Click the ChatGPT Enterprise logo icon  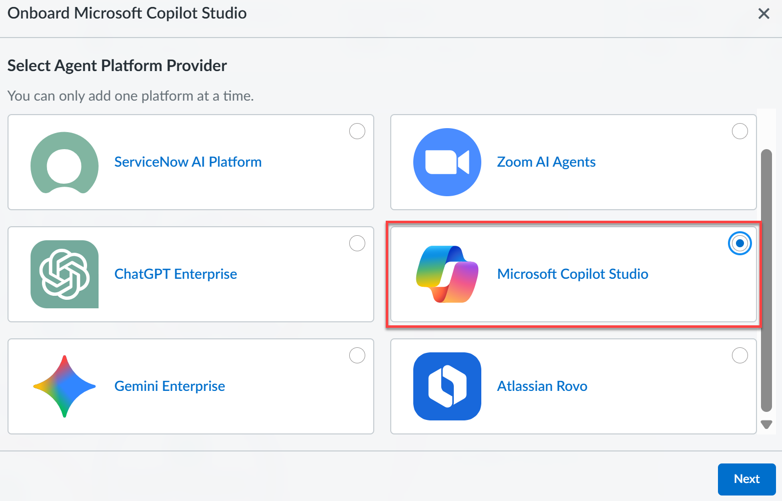pos(65,274)
